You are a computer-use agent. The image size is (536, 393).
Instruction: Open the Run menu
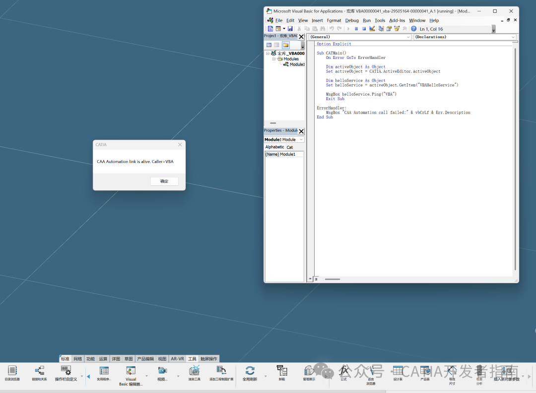(x=367, y=20)
